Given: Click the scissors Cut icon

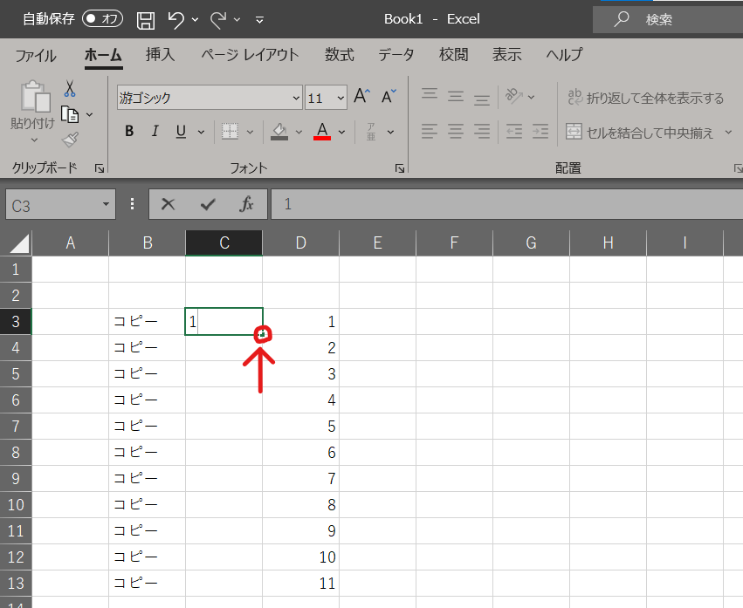Looking at the screenshot, I should [x=70, y=89].
